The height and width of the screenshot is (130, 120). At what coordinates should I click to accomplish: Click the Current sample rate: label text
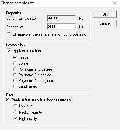pyautogui.click(x=21, y=19)
